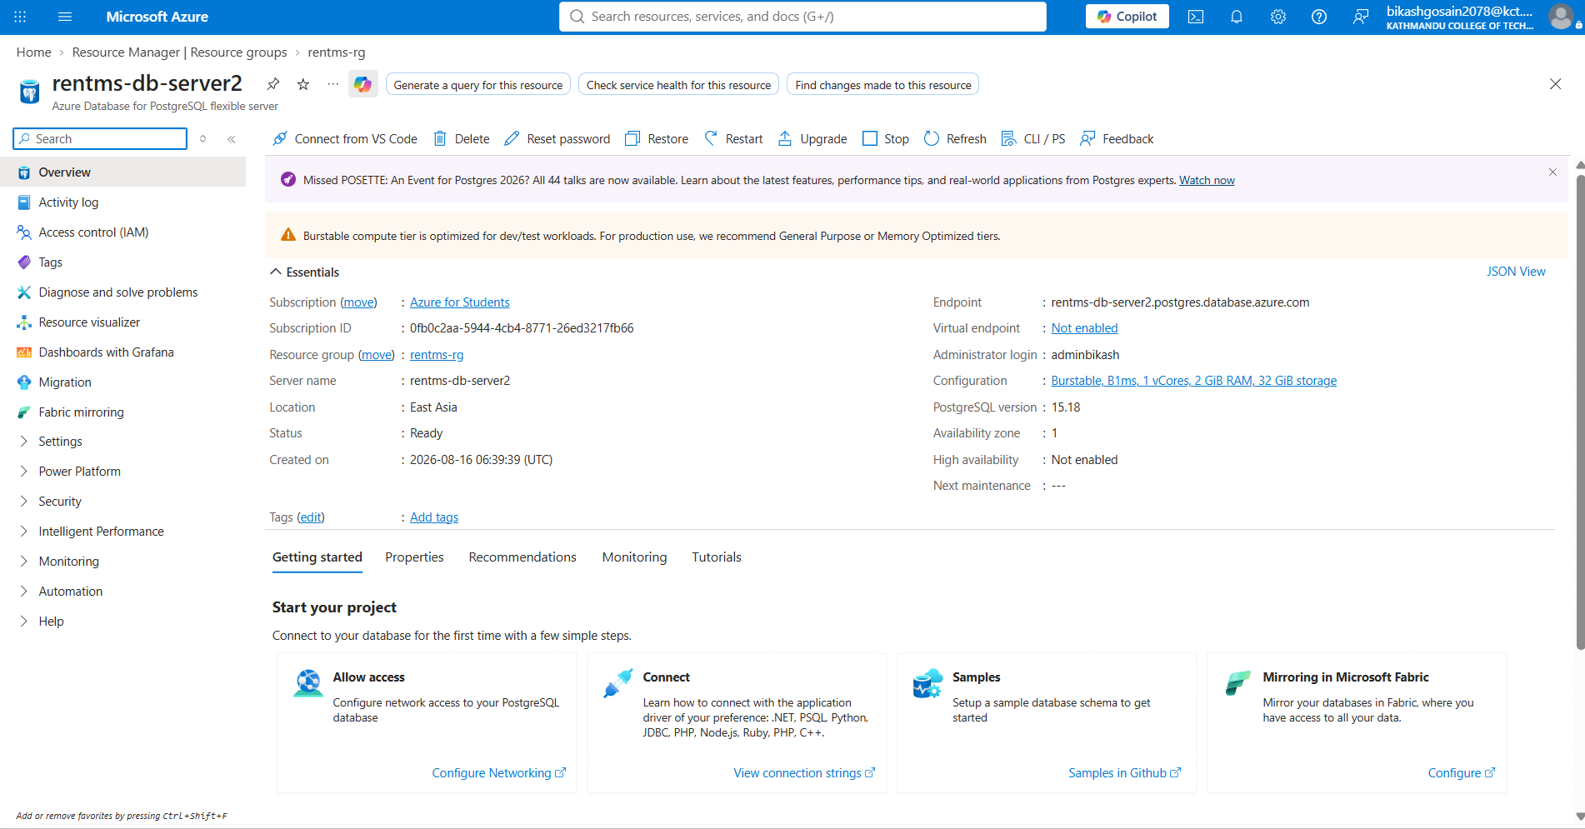Click Restore in the command bar

(657, 139)
